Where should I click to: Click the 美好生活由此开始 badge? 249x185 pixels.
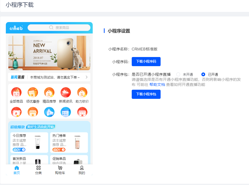(41, 127)
